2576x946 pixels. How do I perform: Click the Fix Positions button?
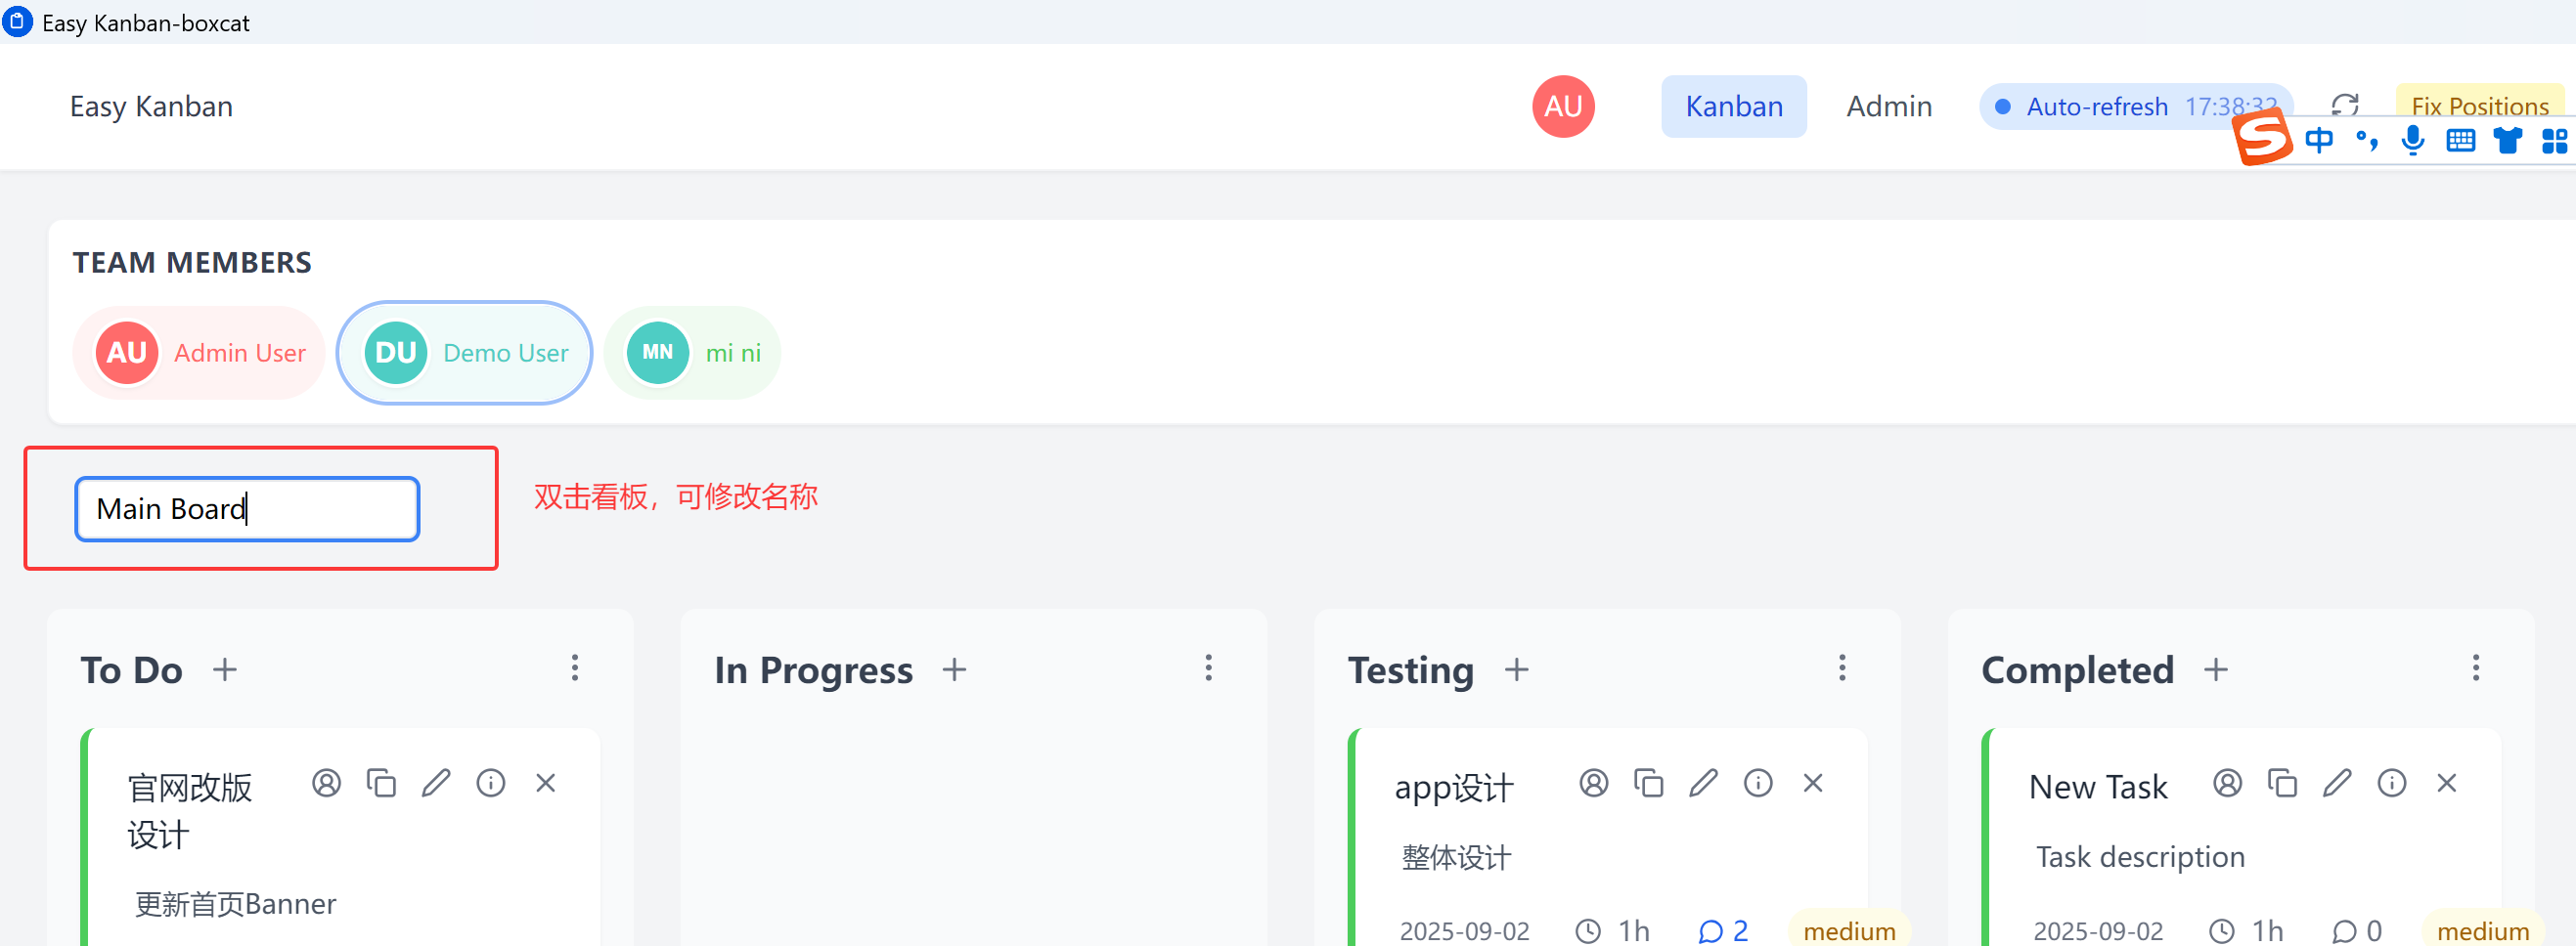pyautogui.click(x=2479, y=106)
